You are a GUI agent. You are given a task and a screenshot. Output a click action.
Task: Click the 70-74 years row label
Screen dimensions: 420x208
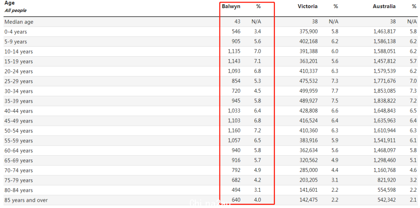pyautogui.click(x=19, y=171)
